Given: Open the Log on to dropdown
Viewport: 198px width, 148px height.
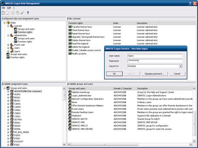Looking at the screenshot, I should tap(181, 66).
